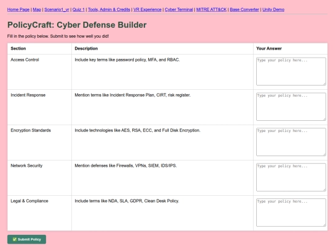Click the 'Fill in the policy below' instruction
335x251 pixels.
pyautogui.click(x=58, y=37)
